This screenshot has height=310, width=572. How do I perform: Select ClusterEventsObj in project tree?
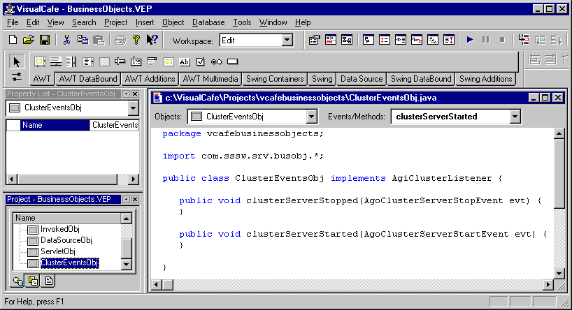pos(69,263)
